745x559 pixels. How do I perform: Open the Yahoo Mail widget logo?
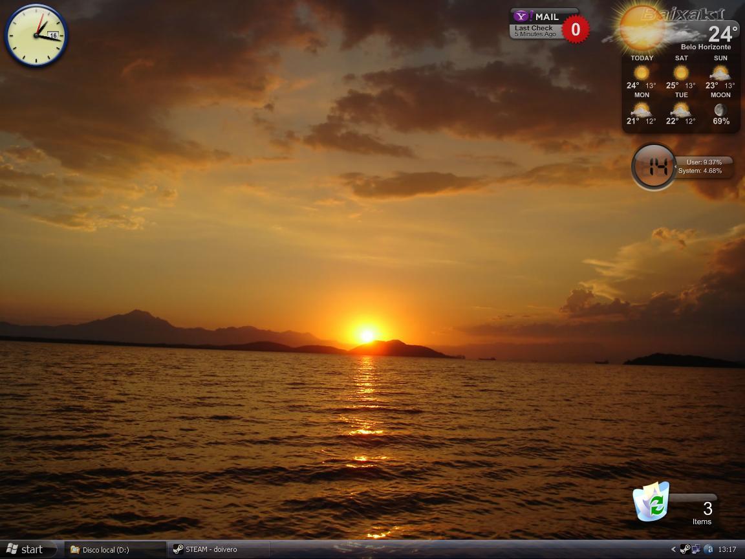point(522,16)
